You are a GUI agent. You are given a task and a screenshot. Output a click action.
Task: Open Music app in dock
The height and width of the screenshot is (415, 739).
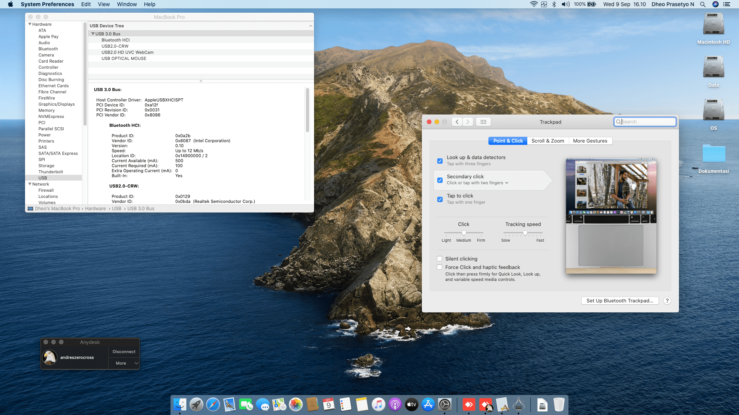(378, 404)
